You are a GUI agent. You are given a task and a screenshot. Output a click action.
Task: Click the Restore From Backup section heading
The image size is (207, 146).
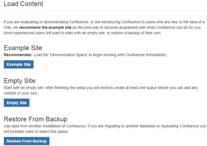36,119
